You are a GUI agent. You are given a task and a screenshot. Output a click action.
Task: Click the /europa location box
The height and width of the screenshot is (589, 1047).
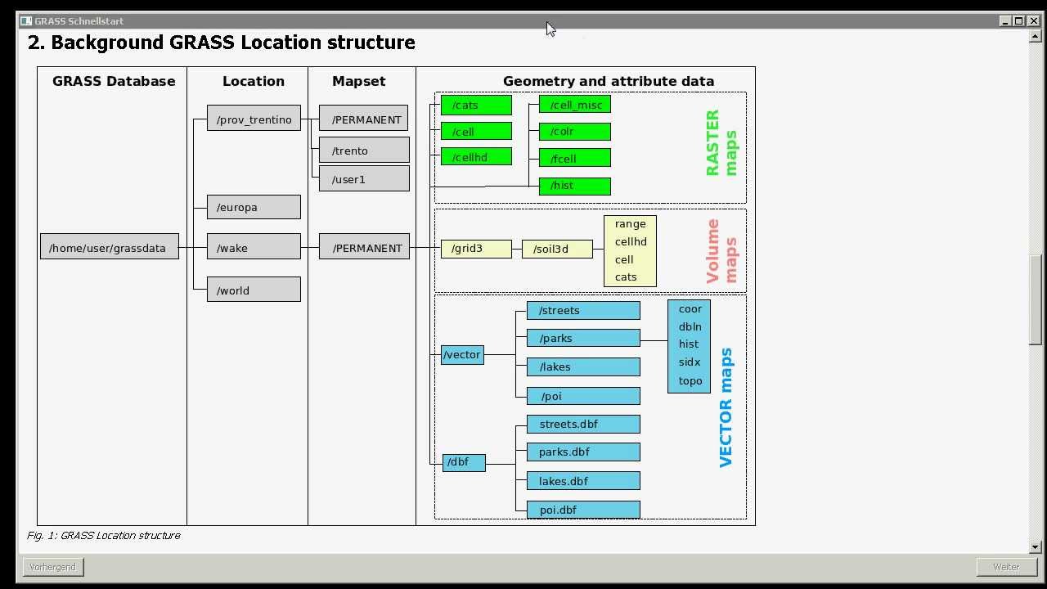[x=254, y=207]
